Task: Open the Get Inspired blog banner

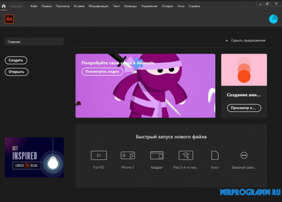Action: [34, 157]
